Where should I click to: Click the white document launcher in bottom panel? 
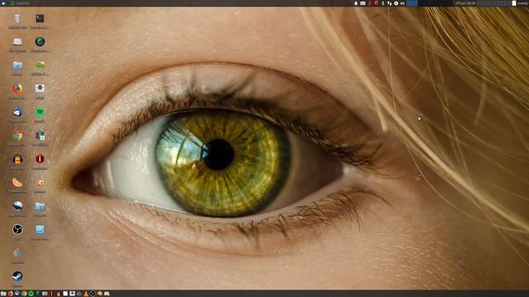(65, 294)
